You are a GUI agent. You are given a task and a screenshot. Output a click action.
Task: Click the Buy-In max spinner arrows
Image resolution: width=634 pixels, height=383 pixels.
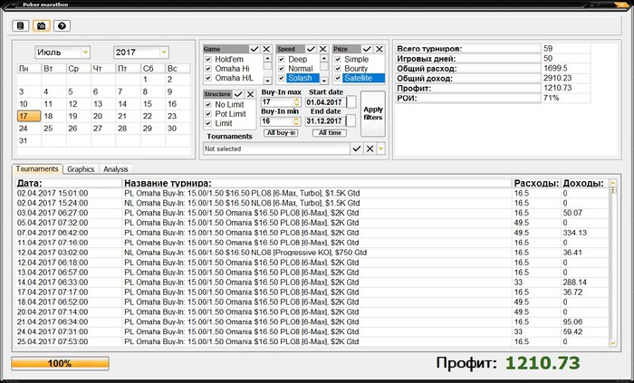click(x=297, y=102)
